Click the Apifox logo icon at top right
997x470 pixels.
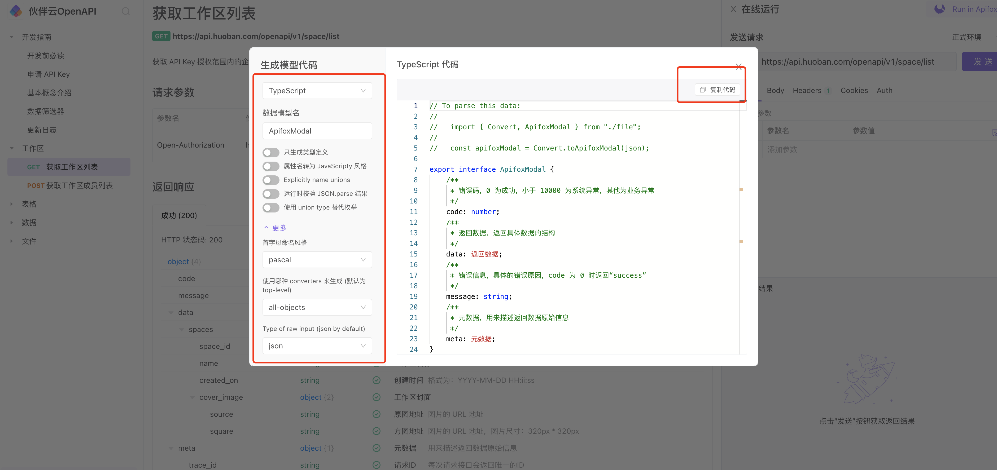[x=940, y=9]
